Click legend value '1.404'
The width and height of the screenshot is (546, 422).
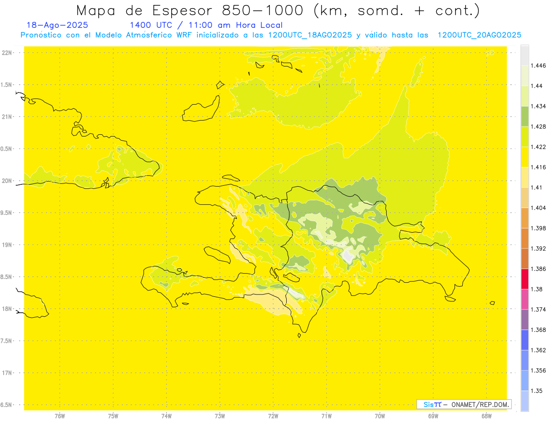[538, 208]
